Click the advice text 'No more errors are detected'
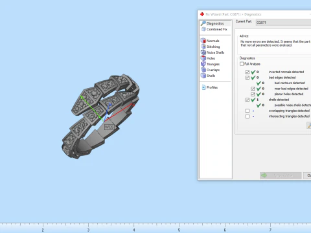Screen dimensions: 311x233 tap(260, 41)
